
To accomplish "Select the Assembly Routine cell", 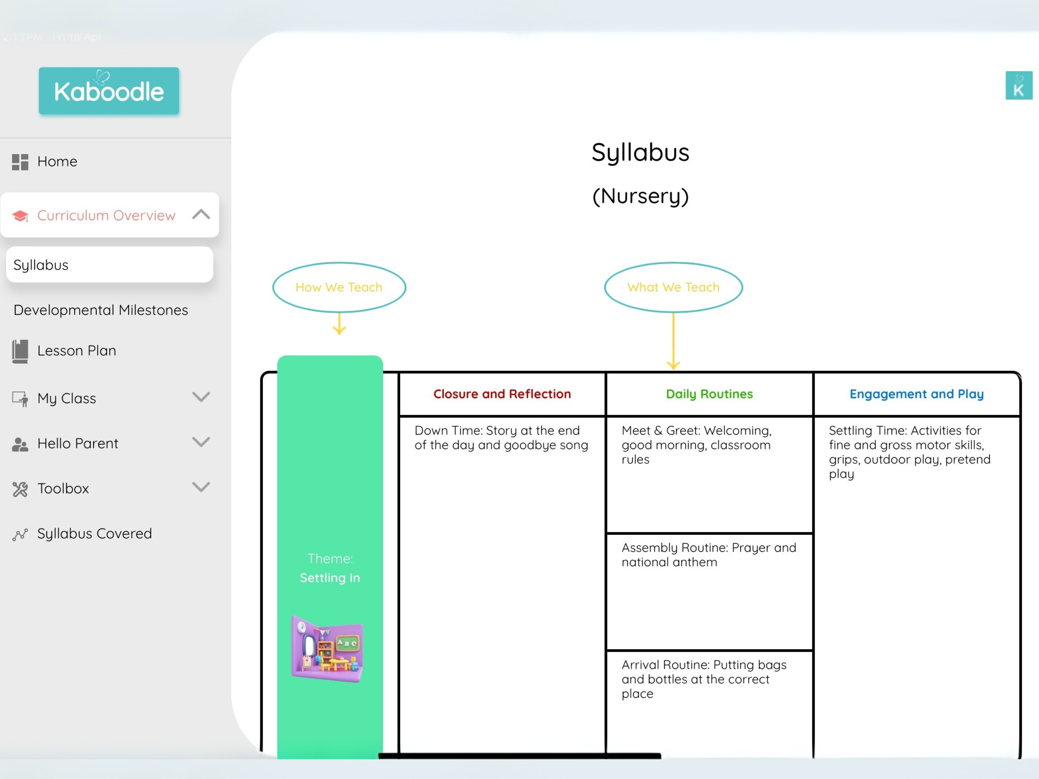I will click(709, 592).
